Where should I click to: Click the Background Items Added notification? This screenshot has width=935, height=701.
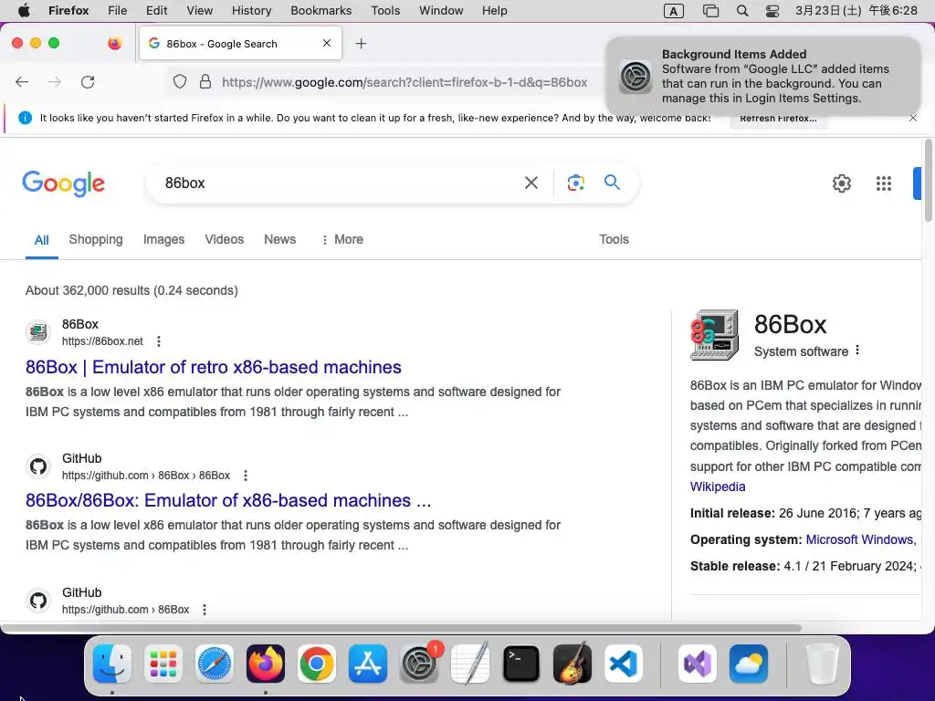tap(762, 77)
